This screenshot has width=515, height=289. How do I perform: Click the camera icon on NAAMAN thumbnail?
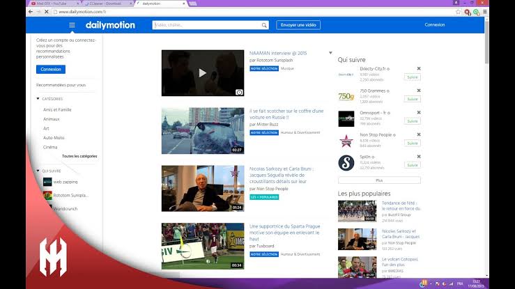[239, 92]
